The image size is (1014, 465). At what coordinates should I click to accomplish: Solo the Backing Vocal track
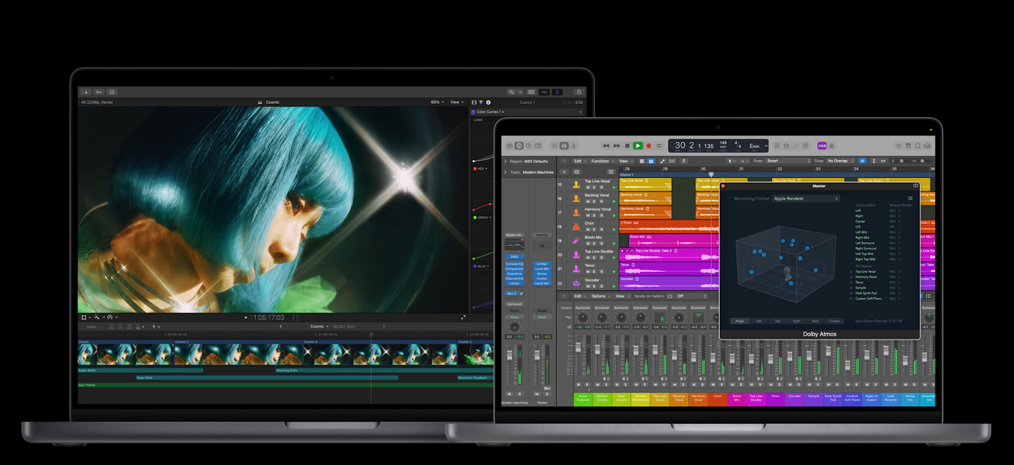594,201
